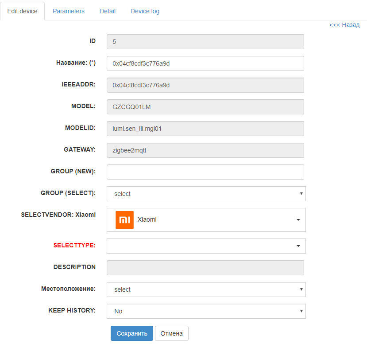This screenshot has width=367, height=348.
Task: Click into the Название name field
Action: pyautogui.click(x=205, y=63)
